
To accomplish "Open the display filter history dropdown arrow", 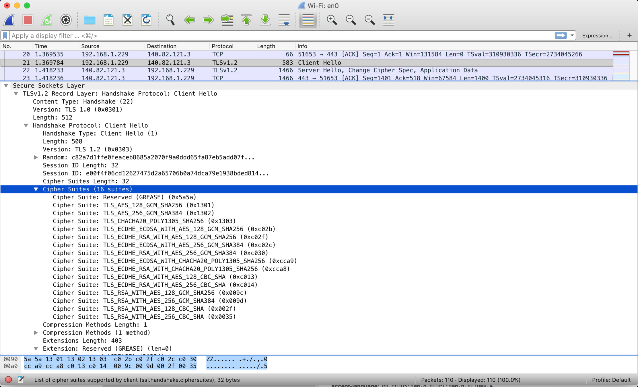I will [x=572, y=36].
